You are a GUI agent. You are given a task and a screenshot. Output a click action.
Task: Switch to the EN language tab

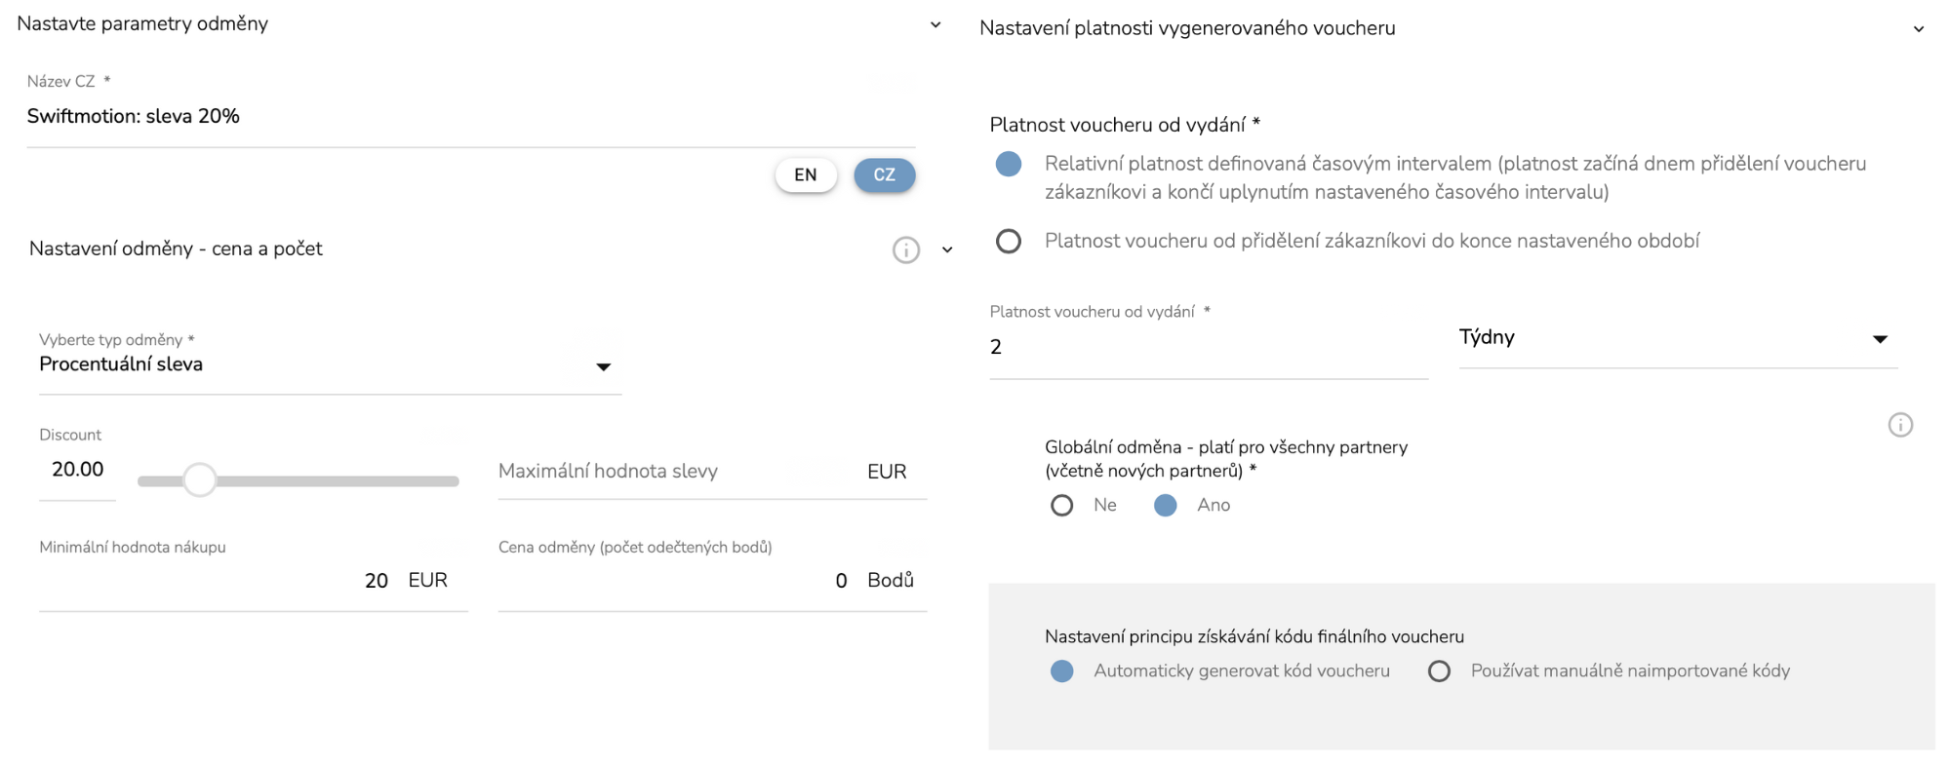tap(806, 175)
